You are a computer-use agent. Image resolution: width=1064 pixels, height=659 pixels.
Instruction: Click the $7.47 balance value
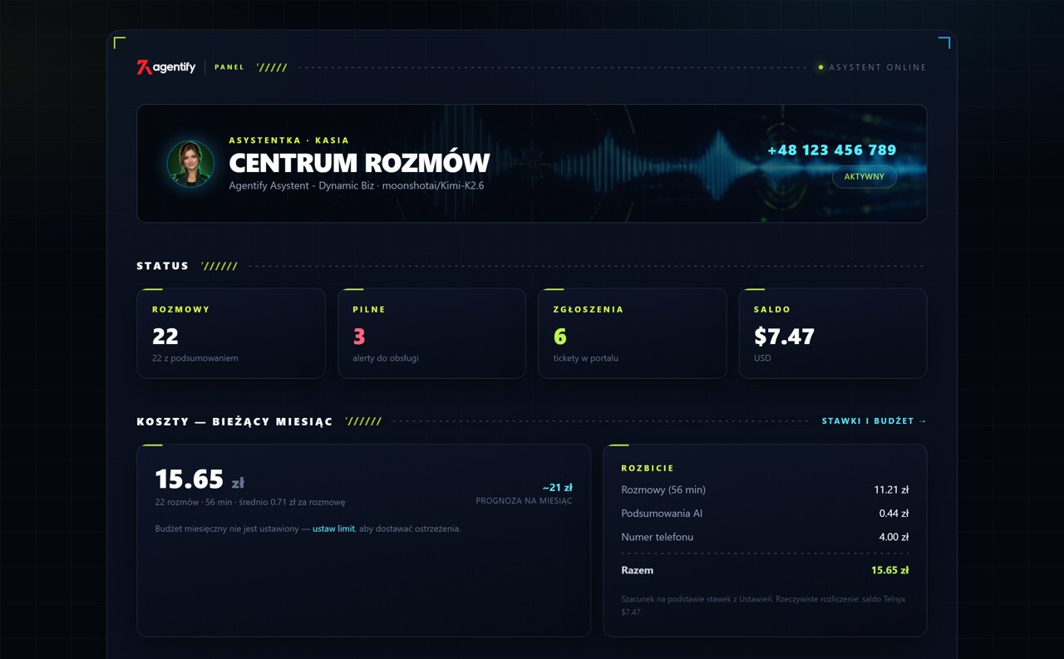pos(784,337)
